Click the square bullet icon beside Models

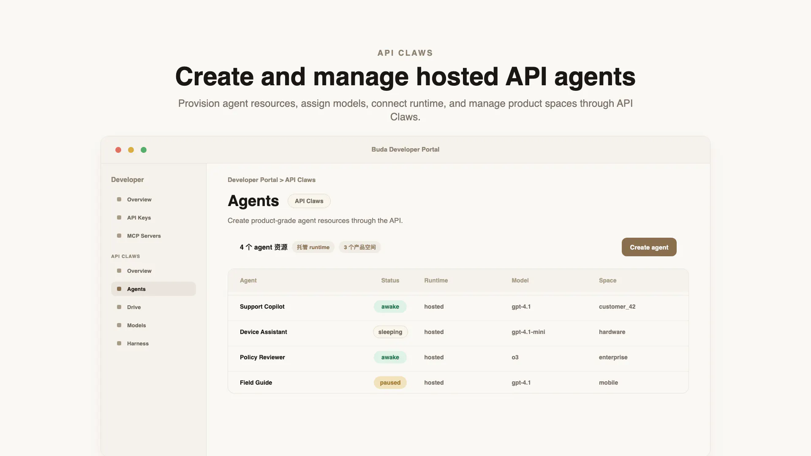coord(119,325)
